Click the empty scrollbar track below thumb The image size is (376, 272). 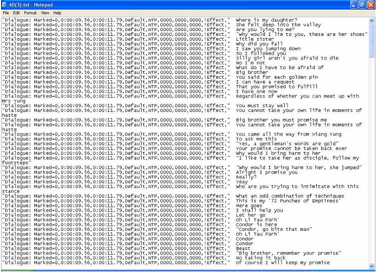[372, 160]
